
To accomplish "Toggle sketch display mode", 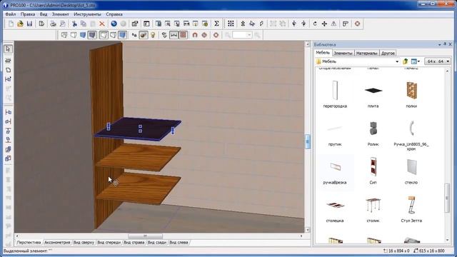I will [x=74, y=35].
